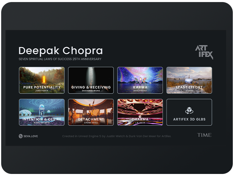Screen dimensions: 234x176
Task: Open the Dharma thumbnail by J.N. Silva
Action: [x=140, y=112]
